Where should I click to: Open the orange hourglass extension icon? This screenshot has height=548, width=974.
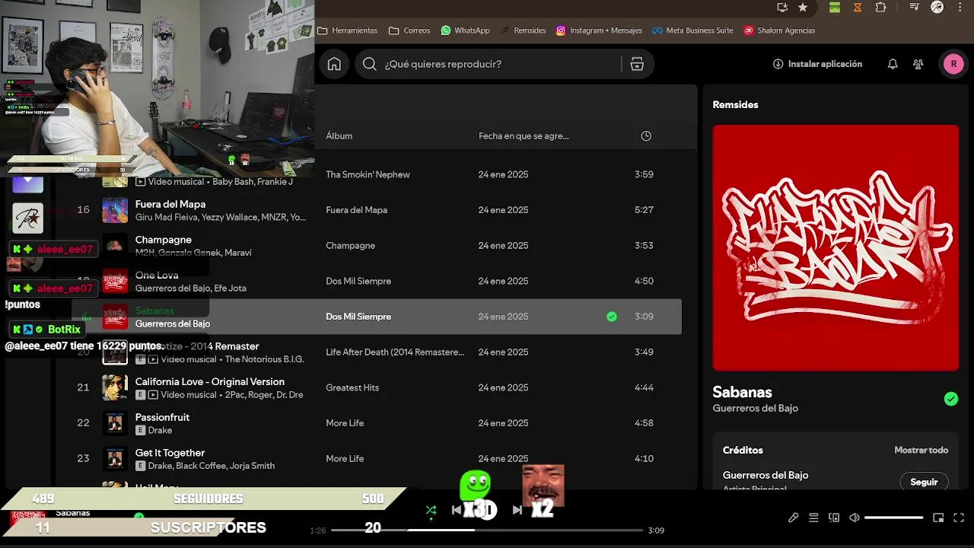point(858,7)
